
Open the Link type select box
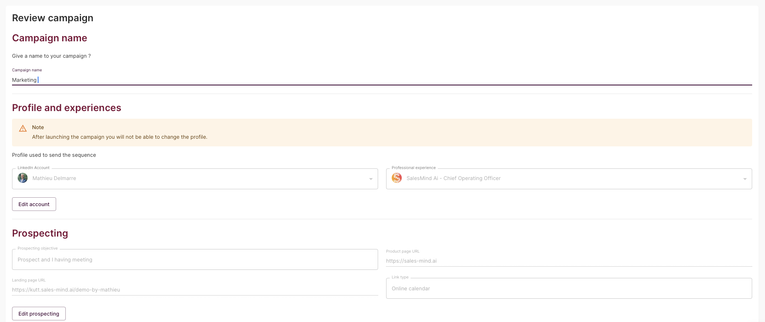(569, 288)
